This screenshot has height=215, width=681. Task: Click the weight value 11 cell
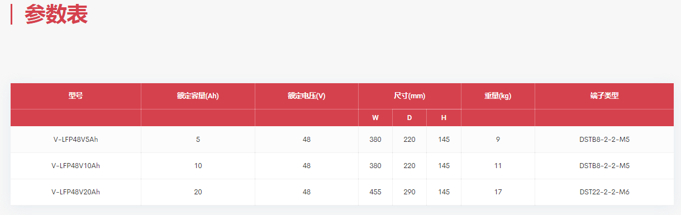point(498,166)
